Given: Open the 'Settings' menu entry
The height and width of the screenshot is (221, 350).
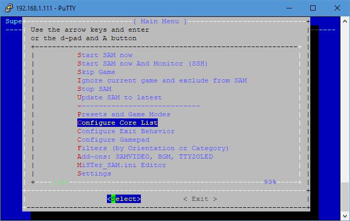Looking at the screenshot, I should (94, 173).
